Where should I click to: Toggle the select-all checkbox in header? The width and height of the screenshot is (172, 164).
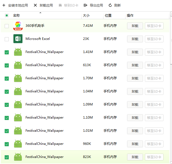(x=7, y=16)
